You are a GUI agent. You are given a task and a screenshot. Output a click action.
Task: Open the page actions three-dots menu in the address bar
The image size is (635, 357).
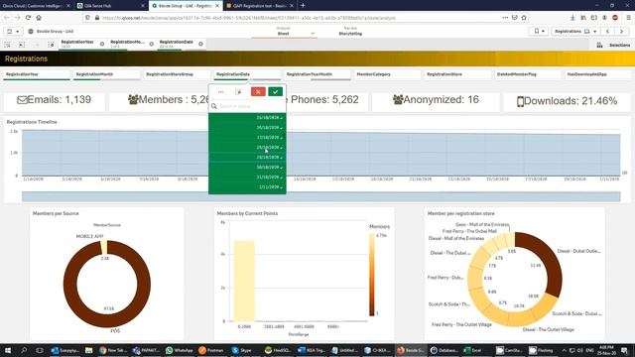coord(505,18)
